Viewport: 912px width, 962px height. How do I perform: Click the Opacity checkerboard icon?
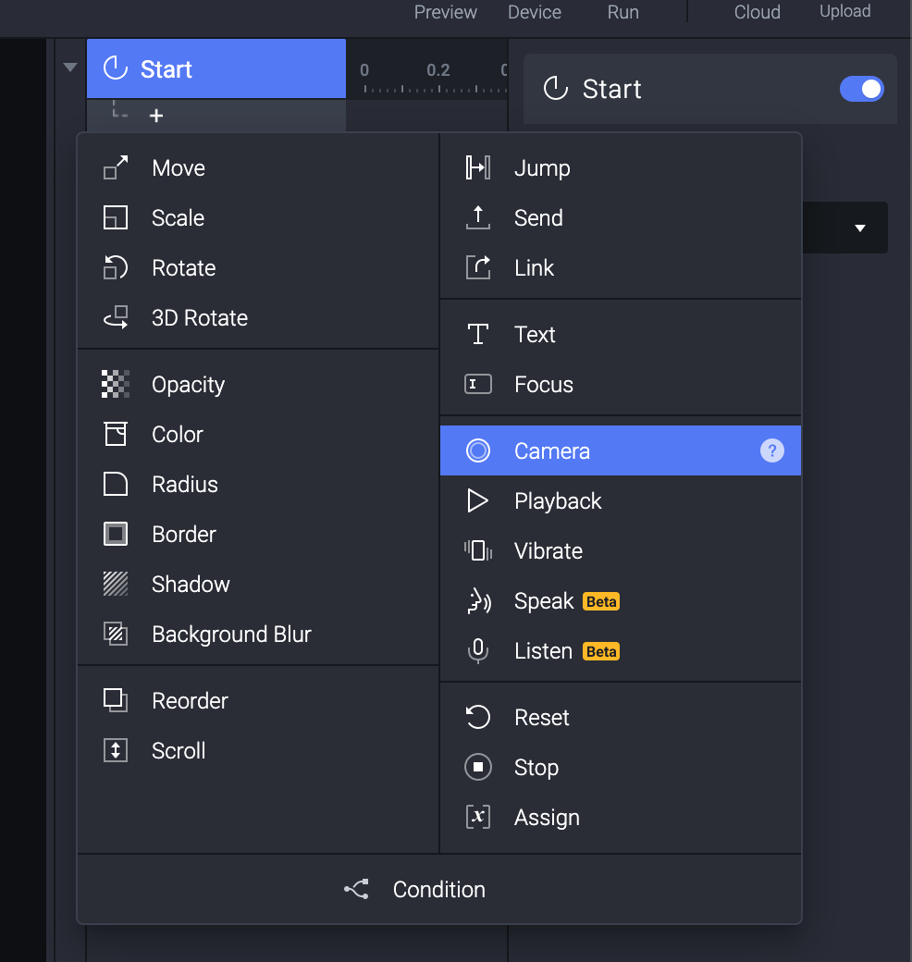click(x=116, y=385)
